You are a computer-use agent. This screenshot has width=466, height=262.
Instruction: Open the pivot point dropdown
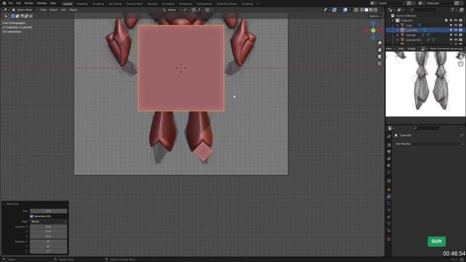186,9
